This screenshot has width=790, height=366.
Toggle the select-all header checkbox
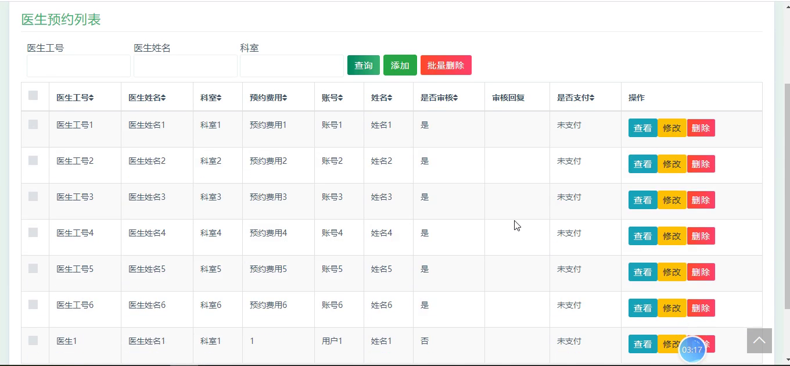(33, 95)
